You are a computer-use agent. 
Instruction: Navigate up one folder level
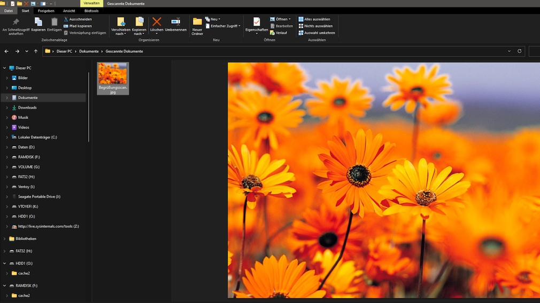36,51
